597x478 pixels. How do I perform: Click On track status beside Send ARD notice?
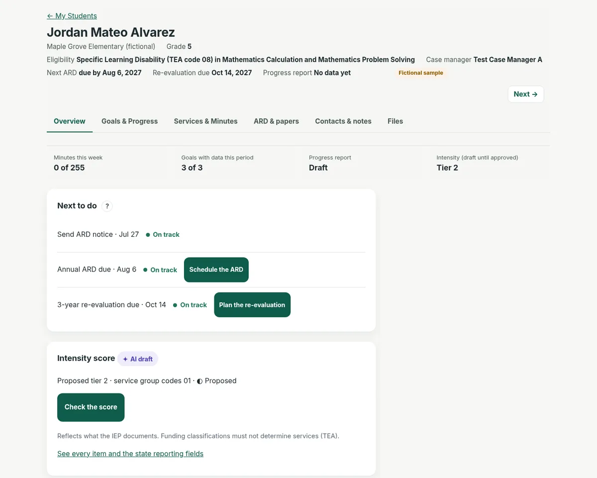click(163, 234)
